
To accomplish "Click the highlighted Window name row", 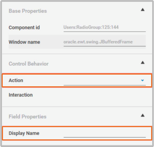I will [x=77, y=42].
